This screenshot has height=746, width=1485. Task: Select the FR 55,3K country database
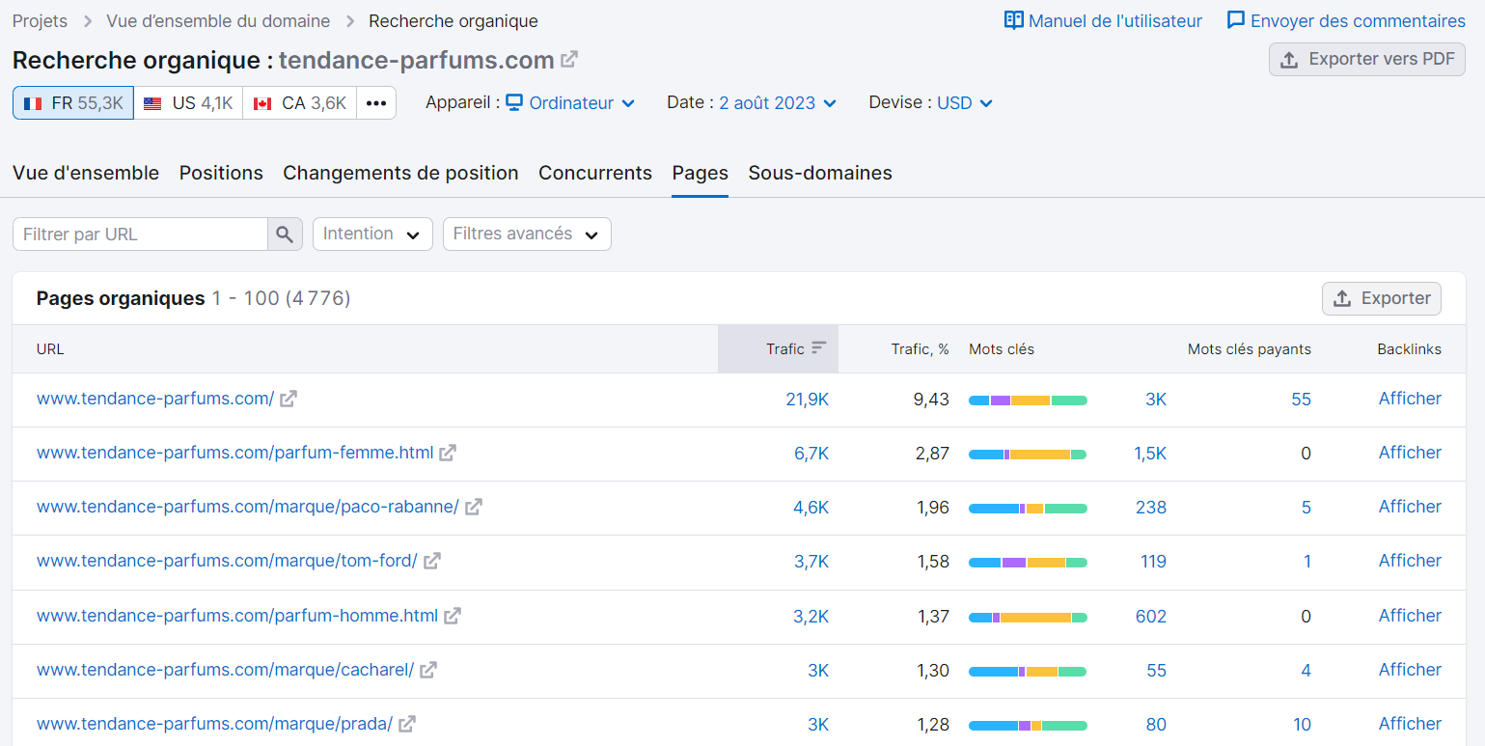(x=73, y=103)
